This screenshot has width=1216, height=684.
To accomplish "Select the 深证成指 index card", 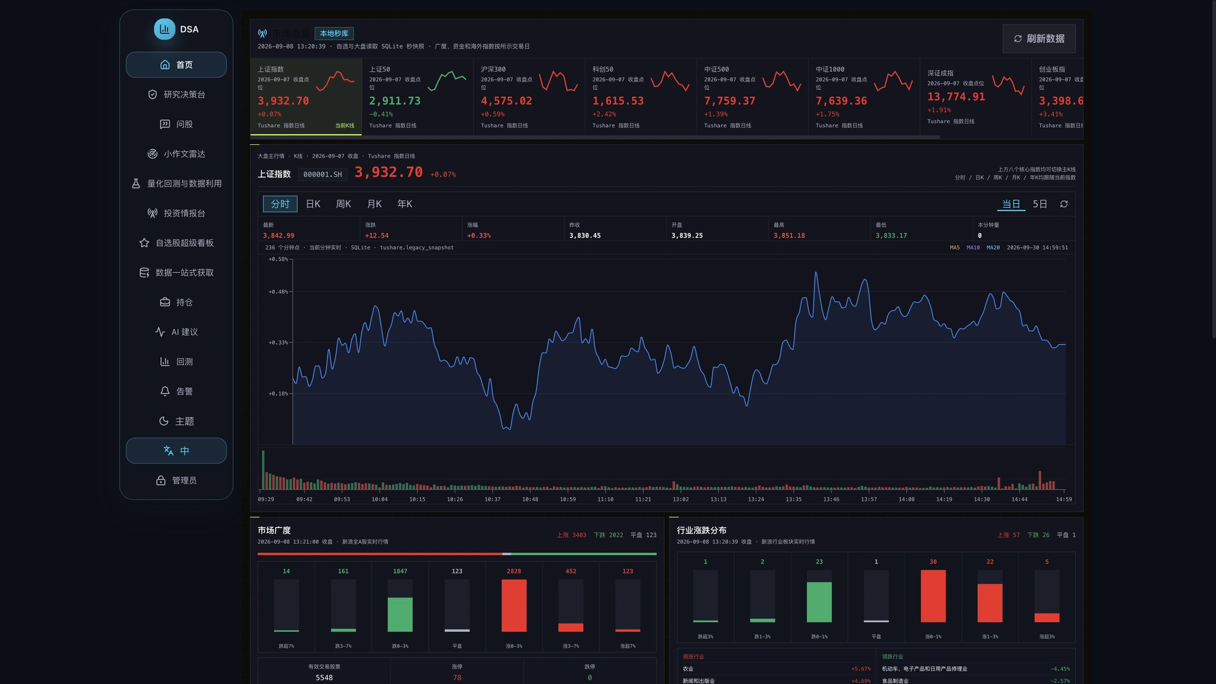I will point(976,97).
